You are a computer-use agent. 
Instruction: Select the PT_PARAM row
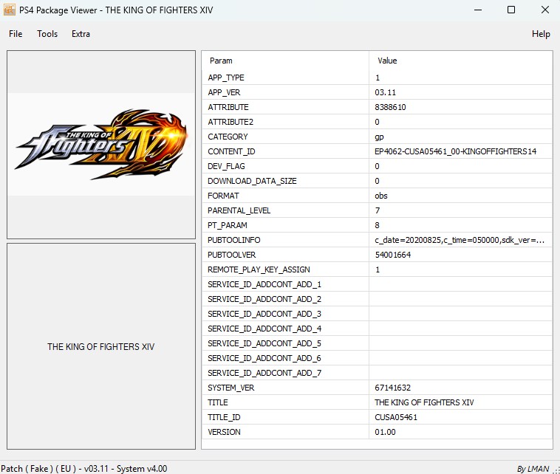point(377,225)
